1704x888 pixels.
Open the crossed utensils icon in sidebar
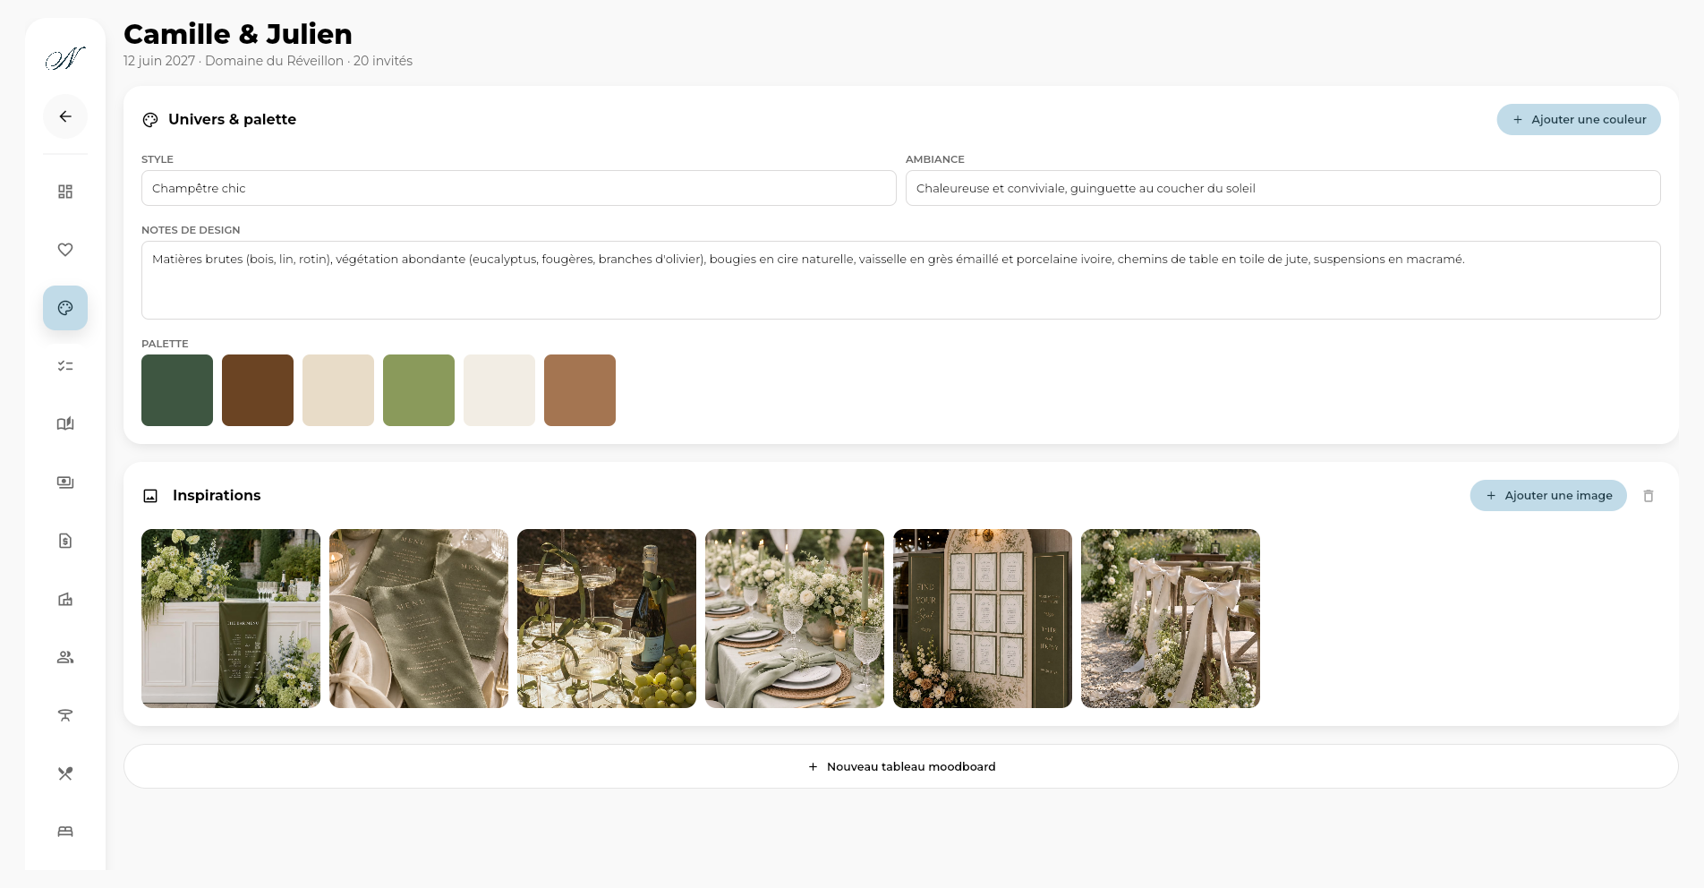65,773
